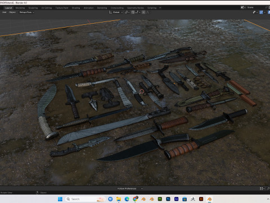Open Photoshop from the taskbar
This screenshot has width=270, height=203.
point(168,199)
